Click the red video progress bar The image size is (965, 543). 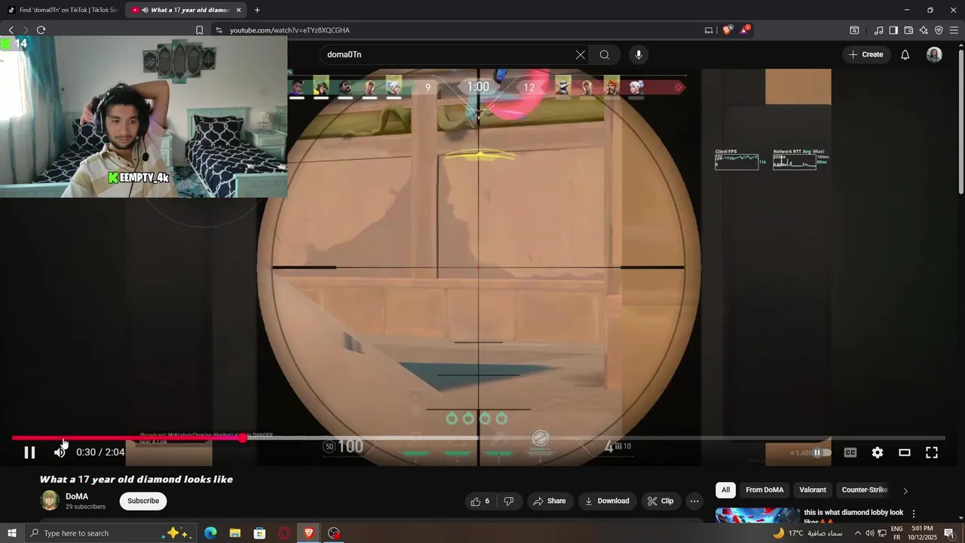click(127, 437)
